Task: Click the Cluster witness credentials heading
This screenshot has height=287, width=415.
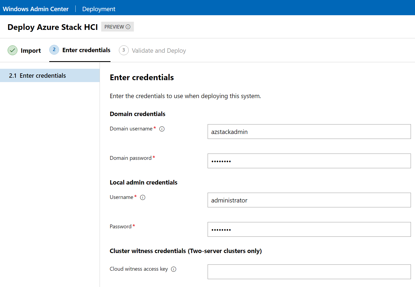Action: point(186,251)
